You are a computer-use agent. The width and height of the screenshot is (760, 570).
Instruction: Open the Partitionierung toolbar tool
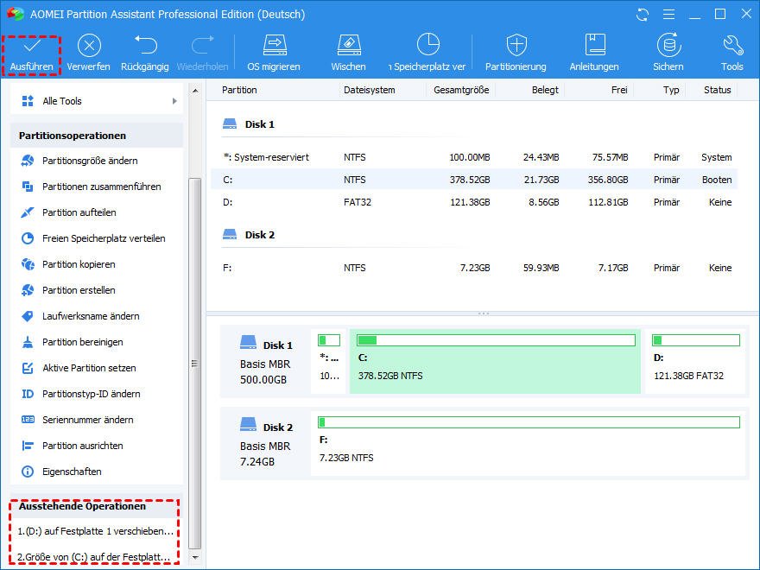coord(516,53)
